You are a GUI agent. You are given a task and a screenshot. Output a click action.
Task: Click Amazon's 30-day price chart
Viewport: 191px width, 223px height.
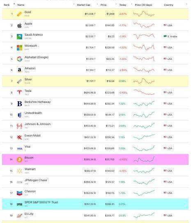(x=144, y=70)
